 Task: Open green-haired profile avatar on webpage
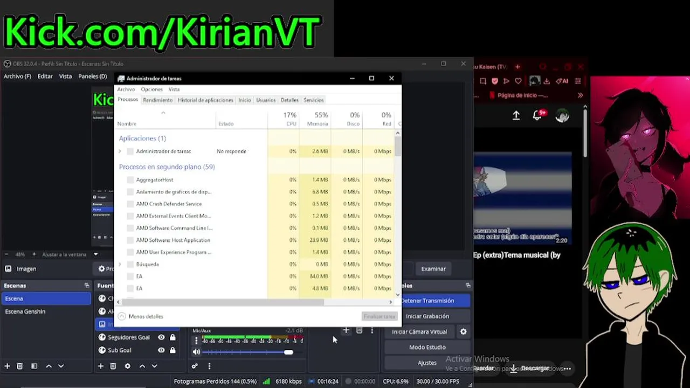tap(562, 115)
